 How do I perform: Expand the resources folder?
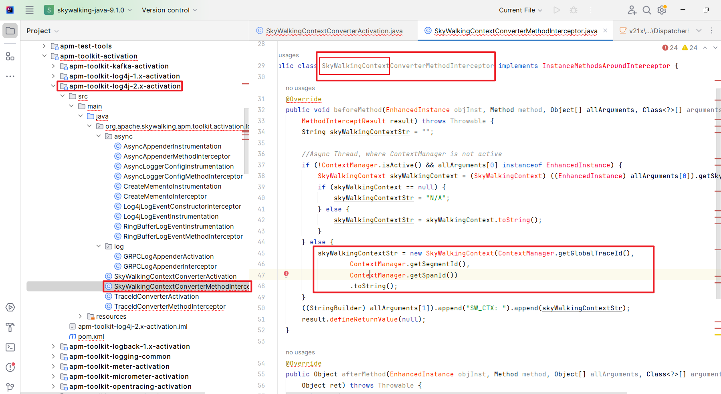click(80, 316)
